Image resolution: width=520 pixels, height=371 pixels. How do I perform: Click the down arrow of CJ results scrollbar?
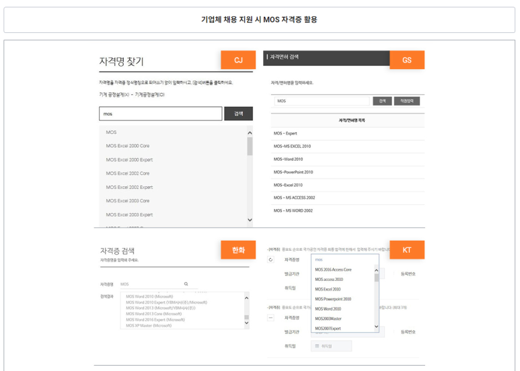250,220
